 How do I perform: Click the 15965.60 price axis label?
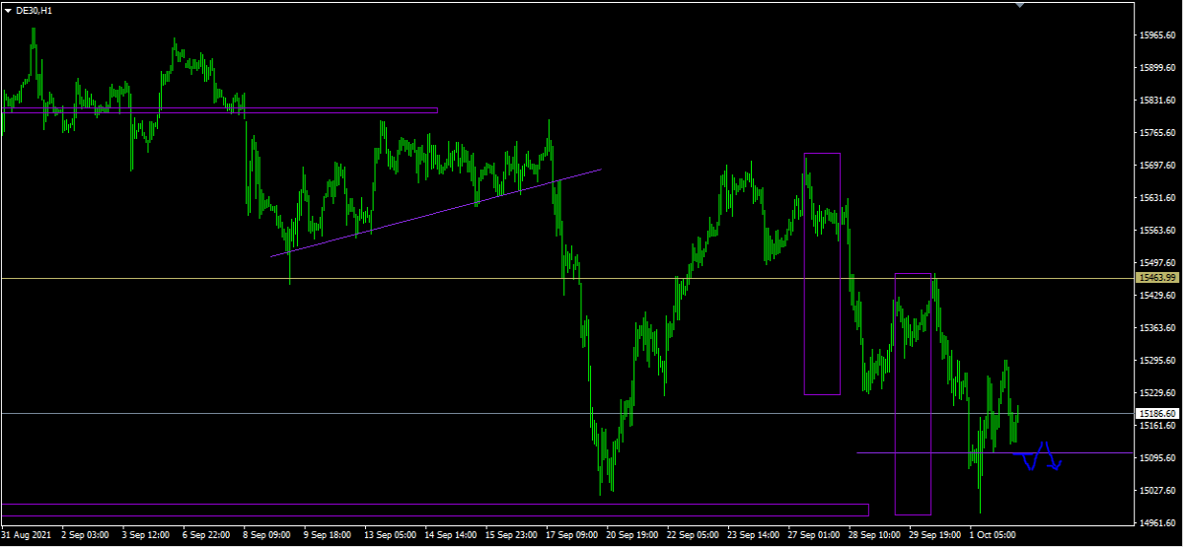tap(1156, 35)
